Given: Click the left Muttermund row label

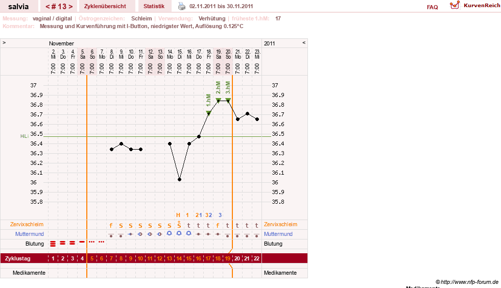Looking at the screenshot, I should click(x=30, y=234).
